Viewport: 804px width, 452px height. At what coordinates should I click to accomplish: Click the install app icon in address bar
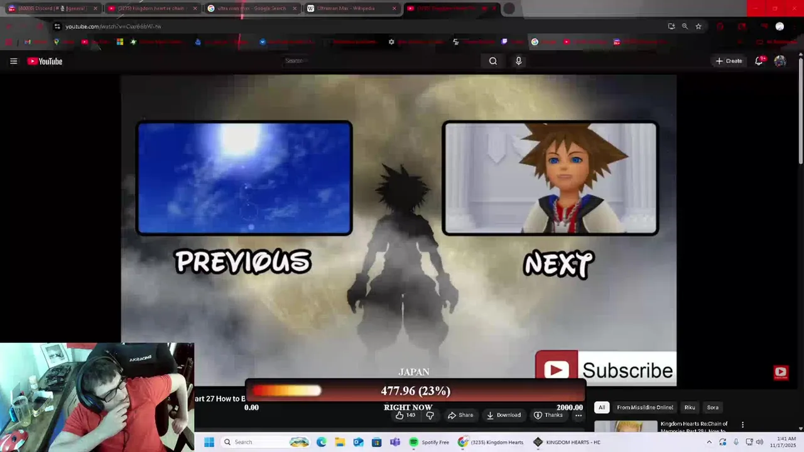671,26
